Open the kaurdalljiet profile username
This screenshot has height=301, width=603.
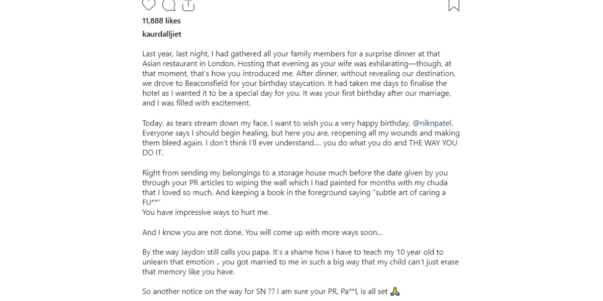(x=162, y=35)
